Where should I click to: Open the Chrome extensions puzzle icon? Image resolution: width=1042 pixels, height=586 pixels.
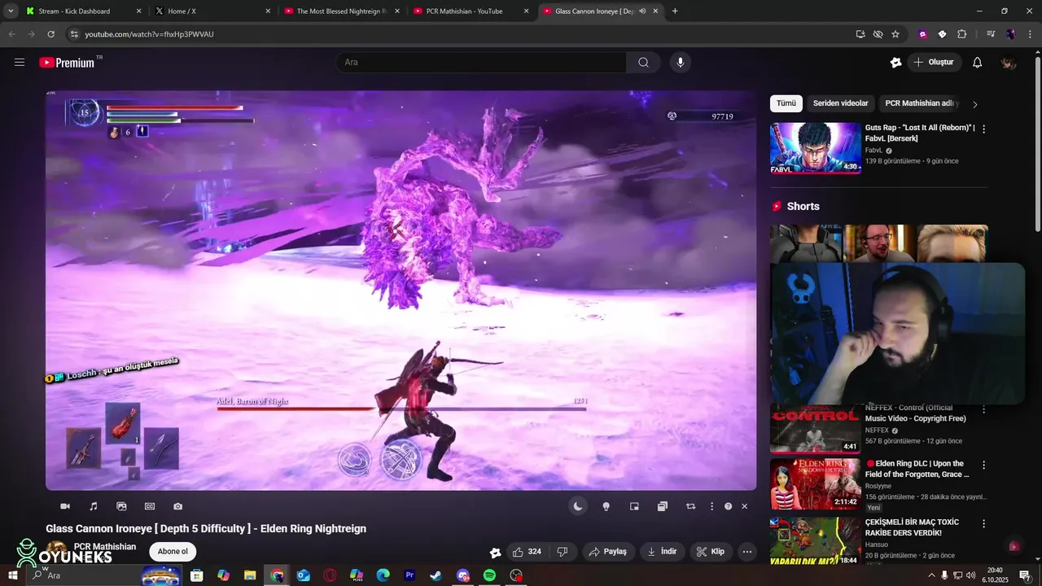point(961,34)
